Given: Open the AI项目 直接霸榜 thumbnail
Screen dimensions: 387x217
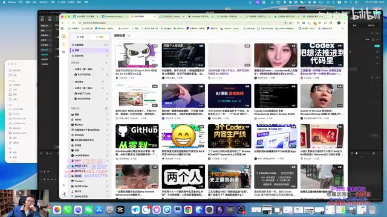Looking at the screenshot, I should coord(230,96).
